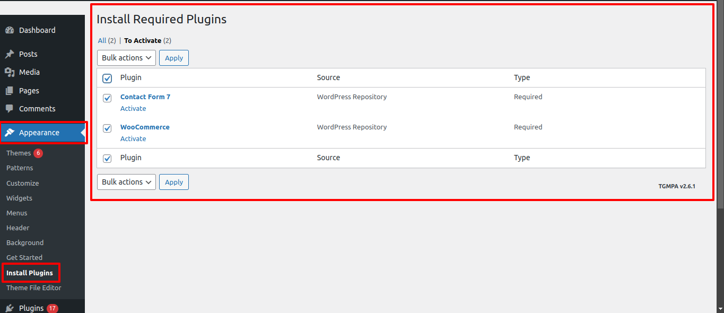This screenshot has height=313, width=724.
Task: Click the Comments speech bubble icon
Action: click(x=10, y=109)
